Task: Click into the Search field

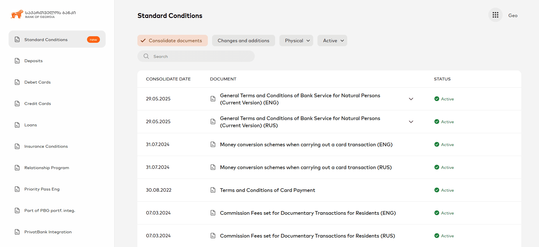Action: click(x=200, y=56)
